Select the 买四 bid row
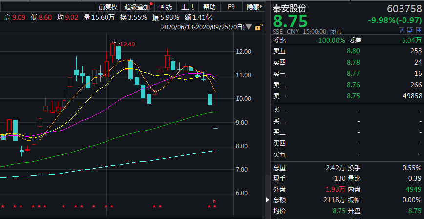The width and height of the screenshot is (424, 219). pyautogui.click(x=347, y=143)
